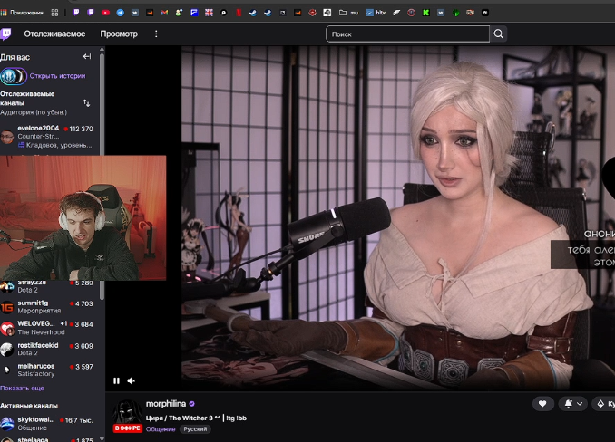Open the Приложения apps shortcut
615x442 pixels.
pyautogui.click(x=22, y=13)
